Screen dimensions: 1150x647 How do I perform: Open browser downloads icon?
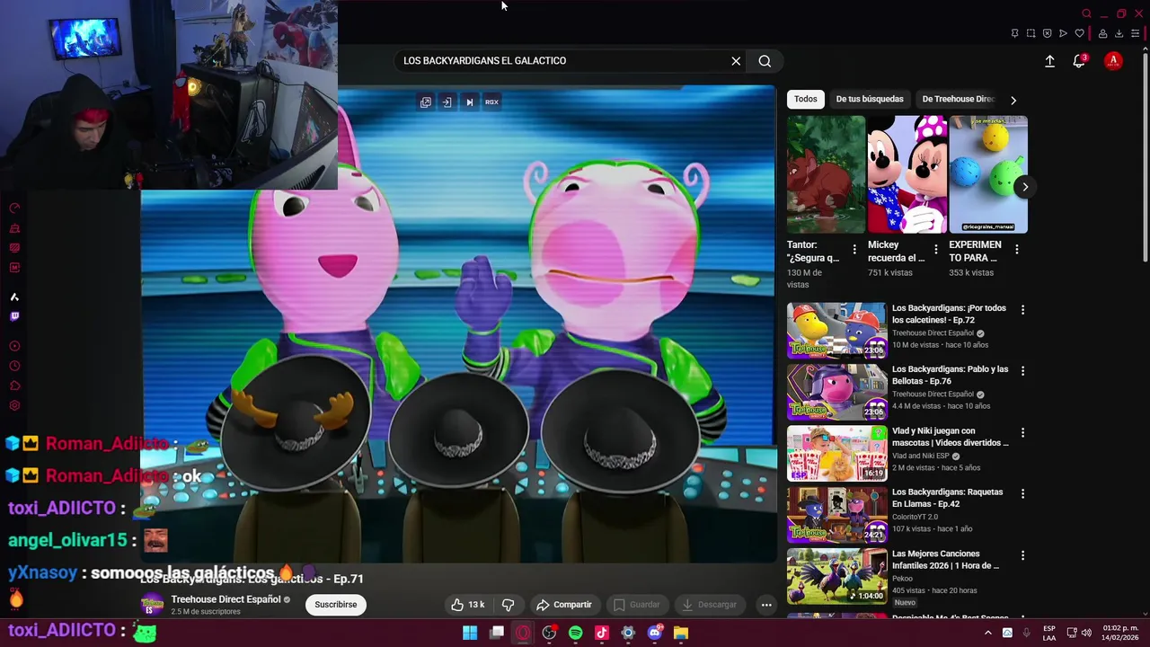(x=1119, y=33)
